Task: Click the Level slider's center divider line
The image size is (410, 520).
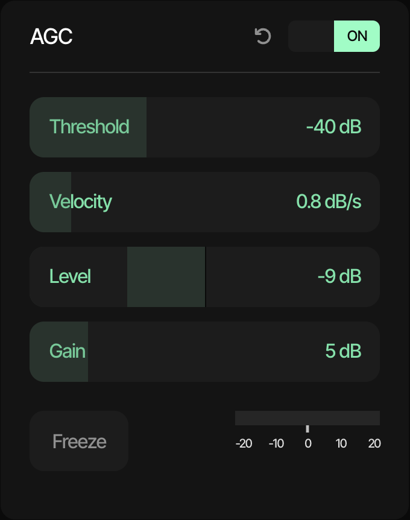Action: coord(205,276)
